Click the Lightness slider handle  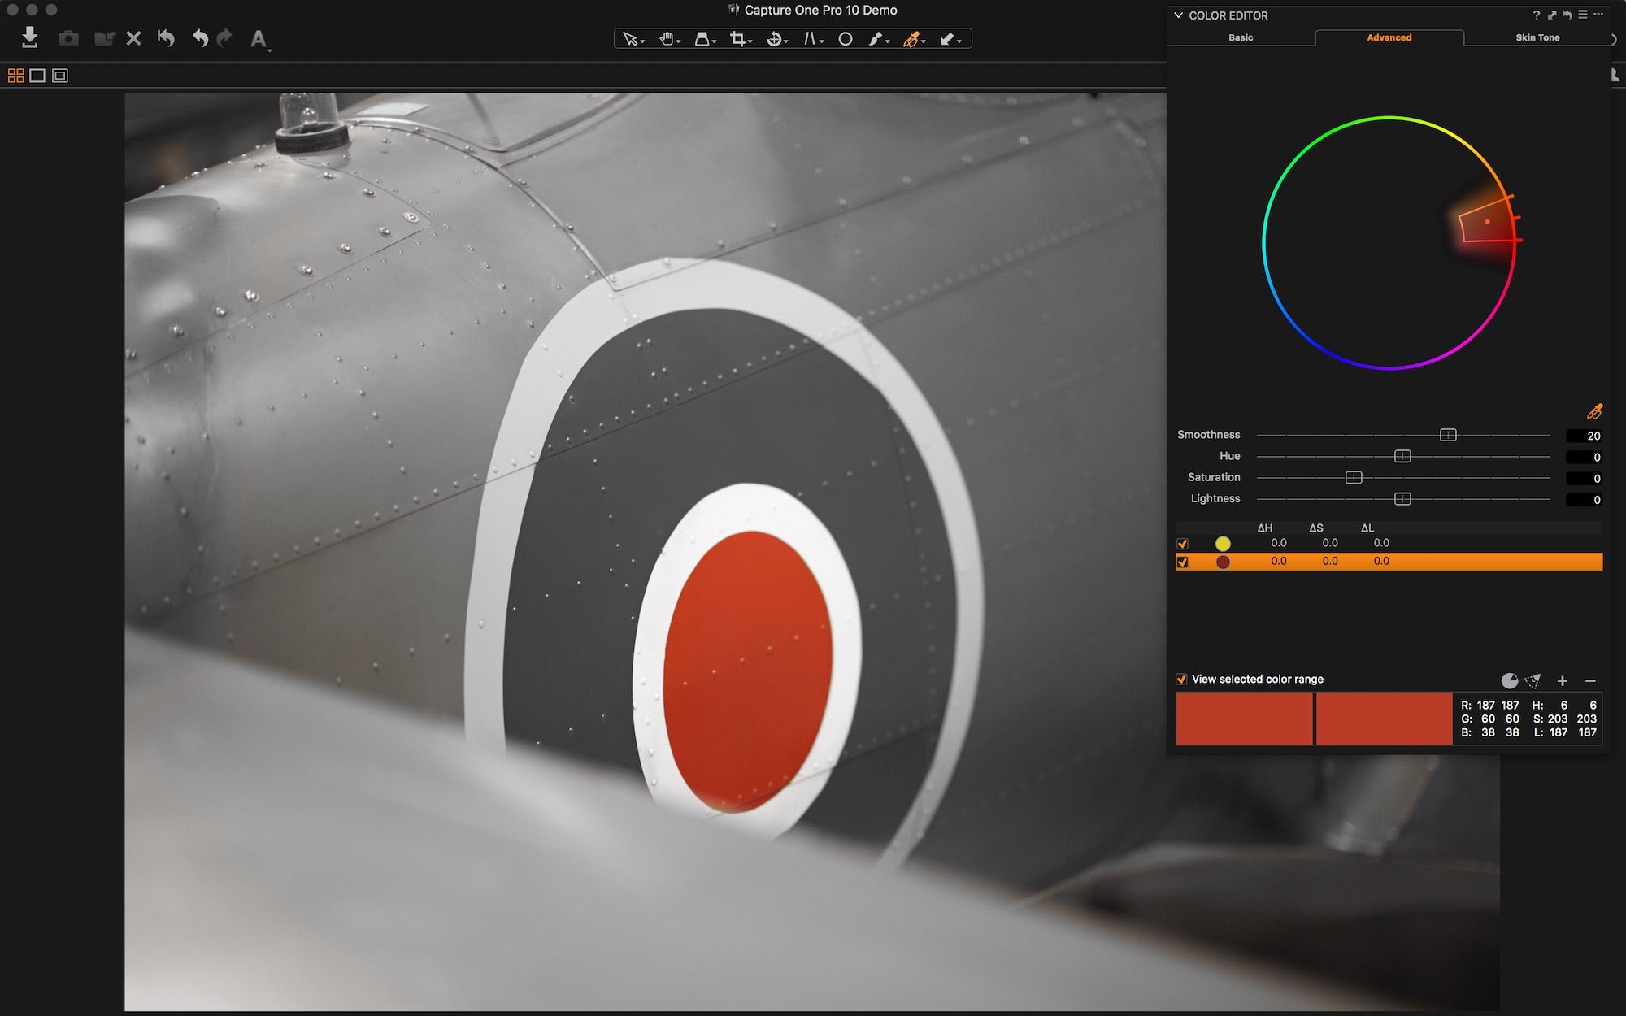(x=1402, y=498)
